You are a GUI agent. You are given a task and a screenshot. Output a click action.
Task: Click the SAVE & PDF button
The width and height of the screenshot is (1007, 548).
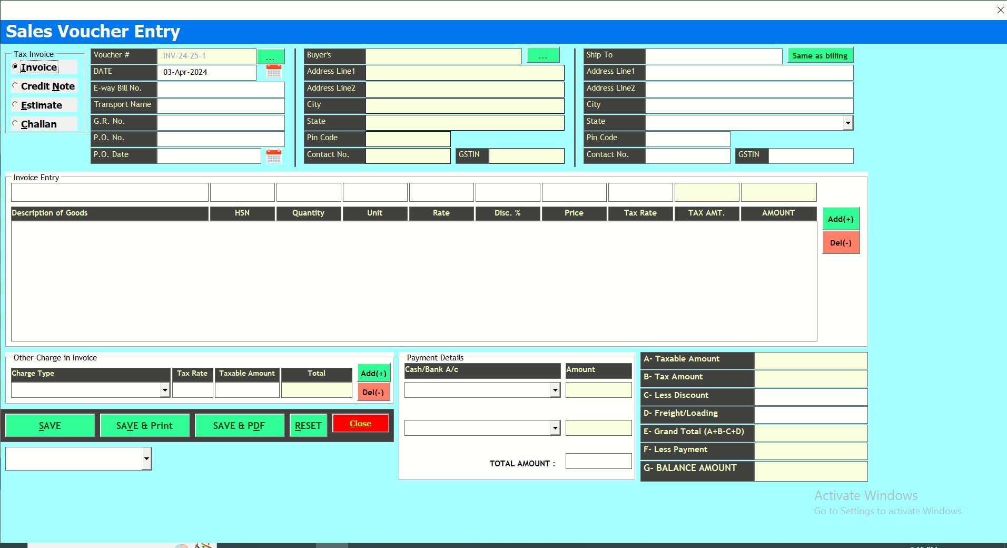tap(239, 426)
